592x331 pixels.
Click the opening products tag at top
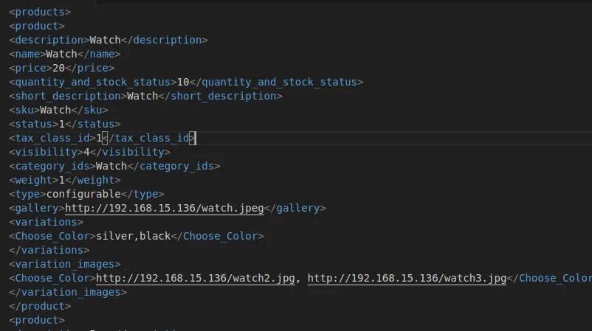click(x=41, y=13)
